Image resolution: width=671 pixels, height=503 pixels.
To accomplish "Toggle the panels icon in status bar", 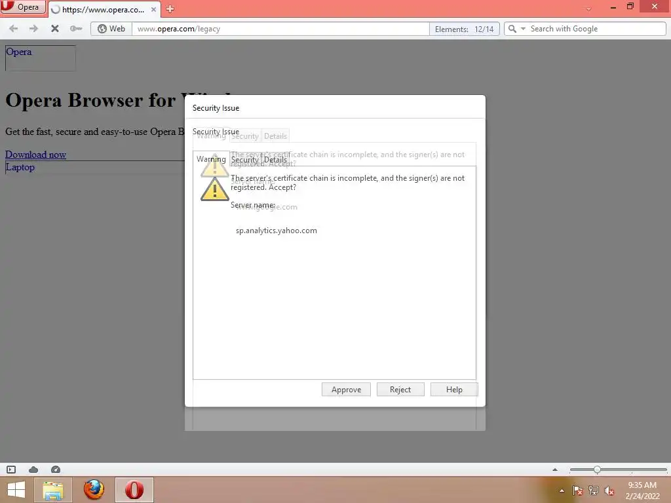I will pyautogui.click(x=11, y=470).
